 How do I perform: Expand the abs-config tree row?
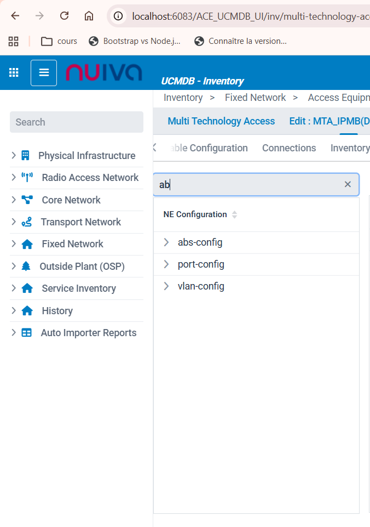pyautogui.click(x=166, y=242)
